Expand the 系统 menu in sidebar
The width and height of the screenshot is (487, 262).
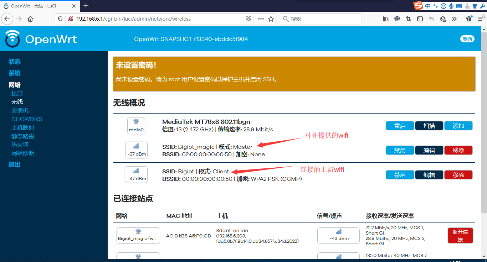point(15,73)
